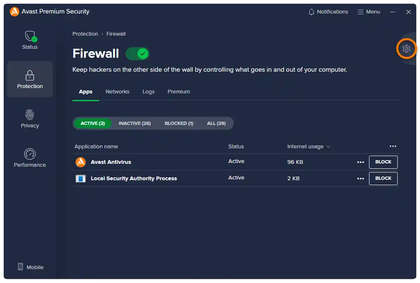Switch to the Premium tab
420x283 pixels.
click(178, 92)
